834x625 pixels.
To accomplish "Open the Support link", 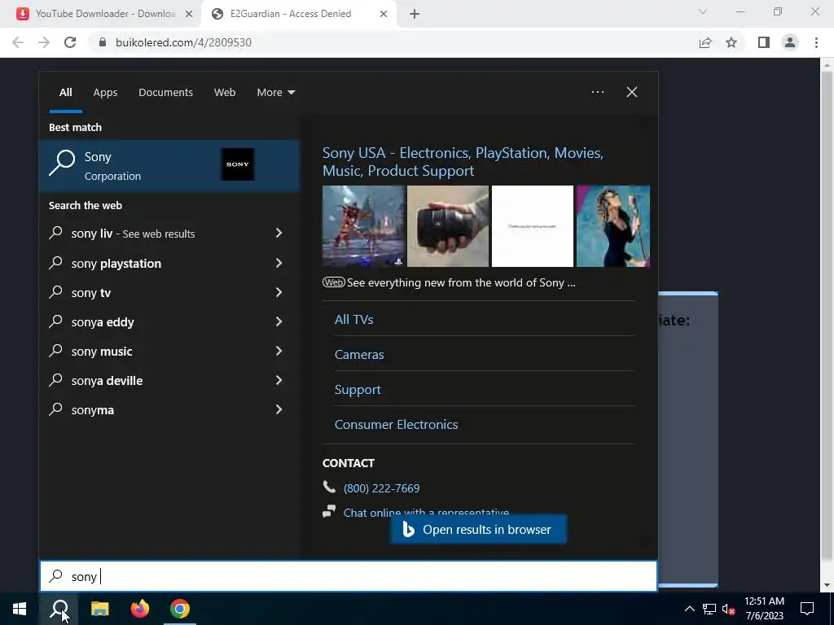I will (358, 390).
